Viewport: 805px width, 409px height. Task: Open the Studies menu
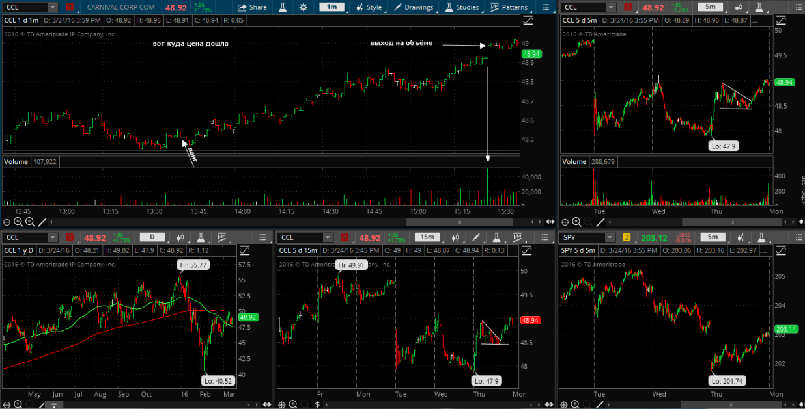(462, 7)
